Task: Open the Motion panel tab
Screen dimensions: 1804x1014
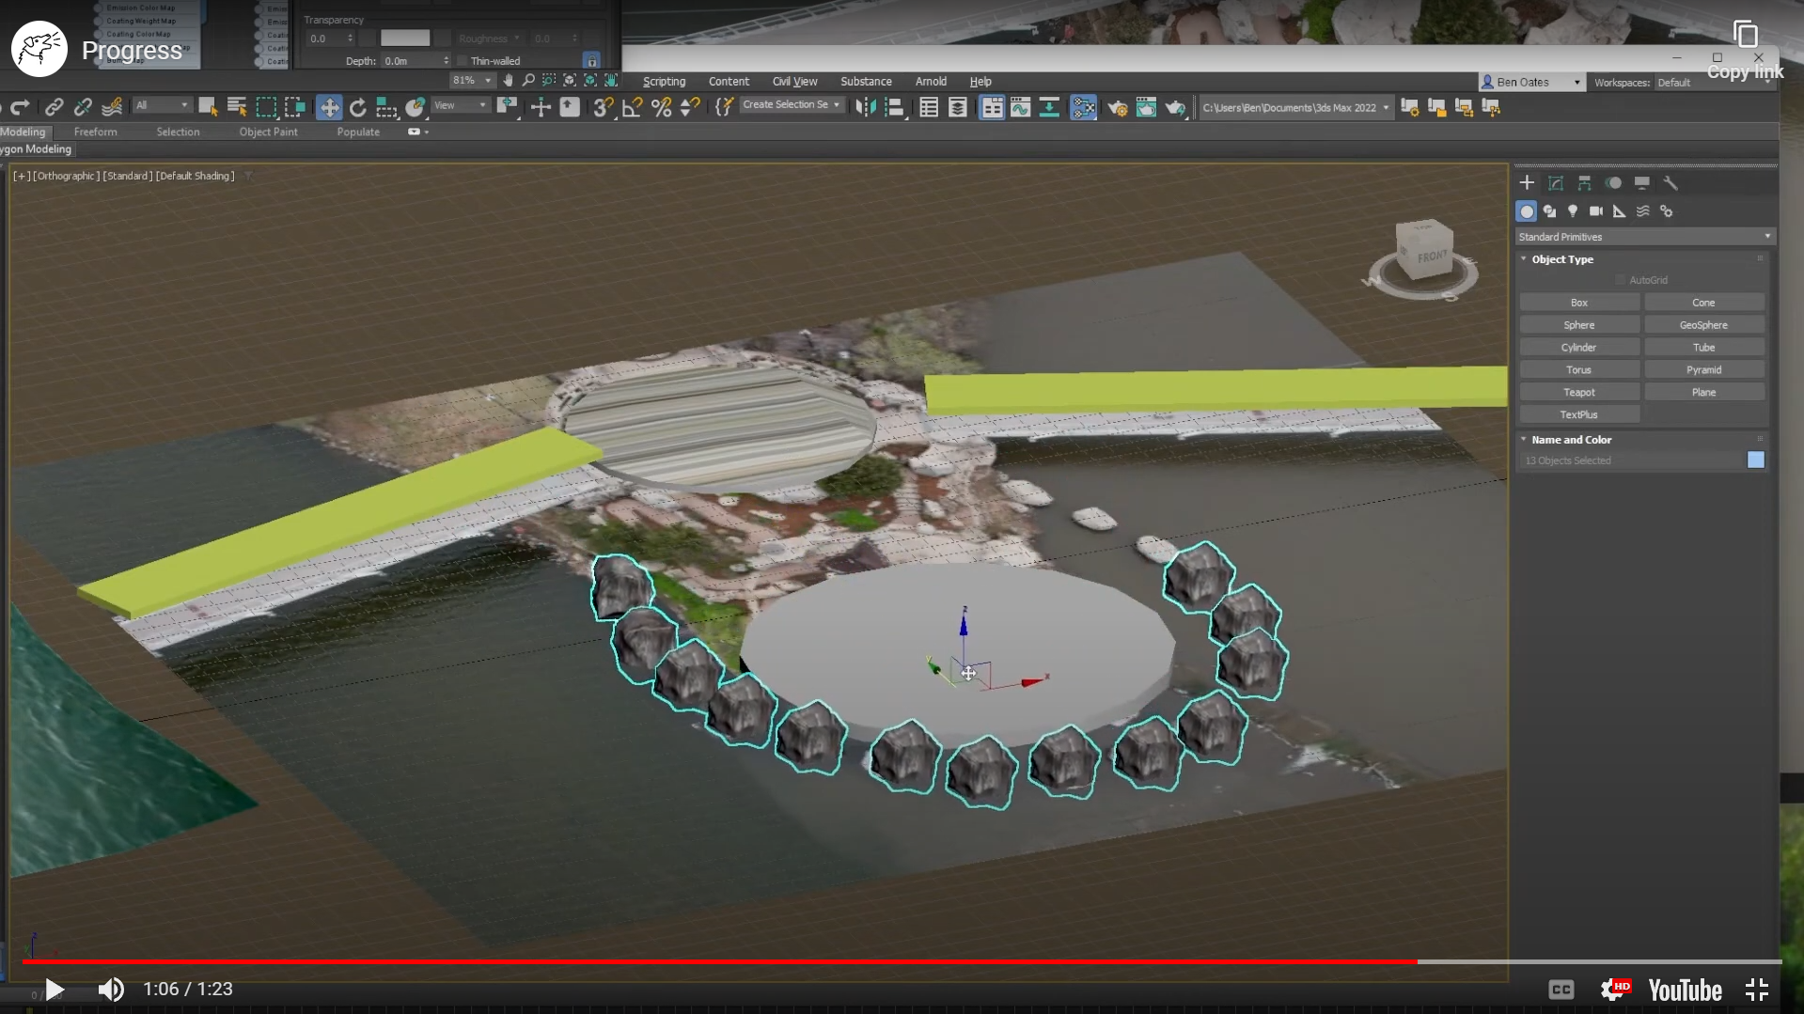Action: 1613,183
